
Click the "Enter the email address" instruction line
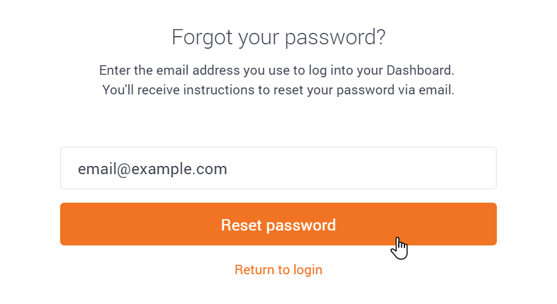tap(277, 70)
